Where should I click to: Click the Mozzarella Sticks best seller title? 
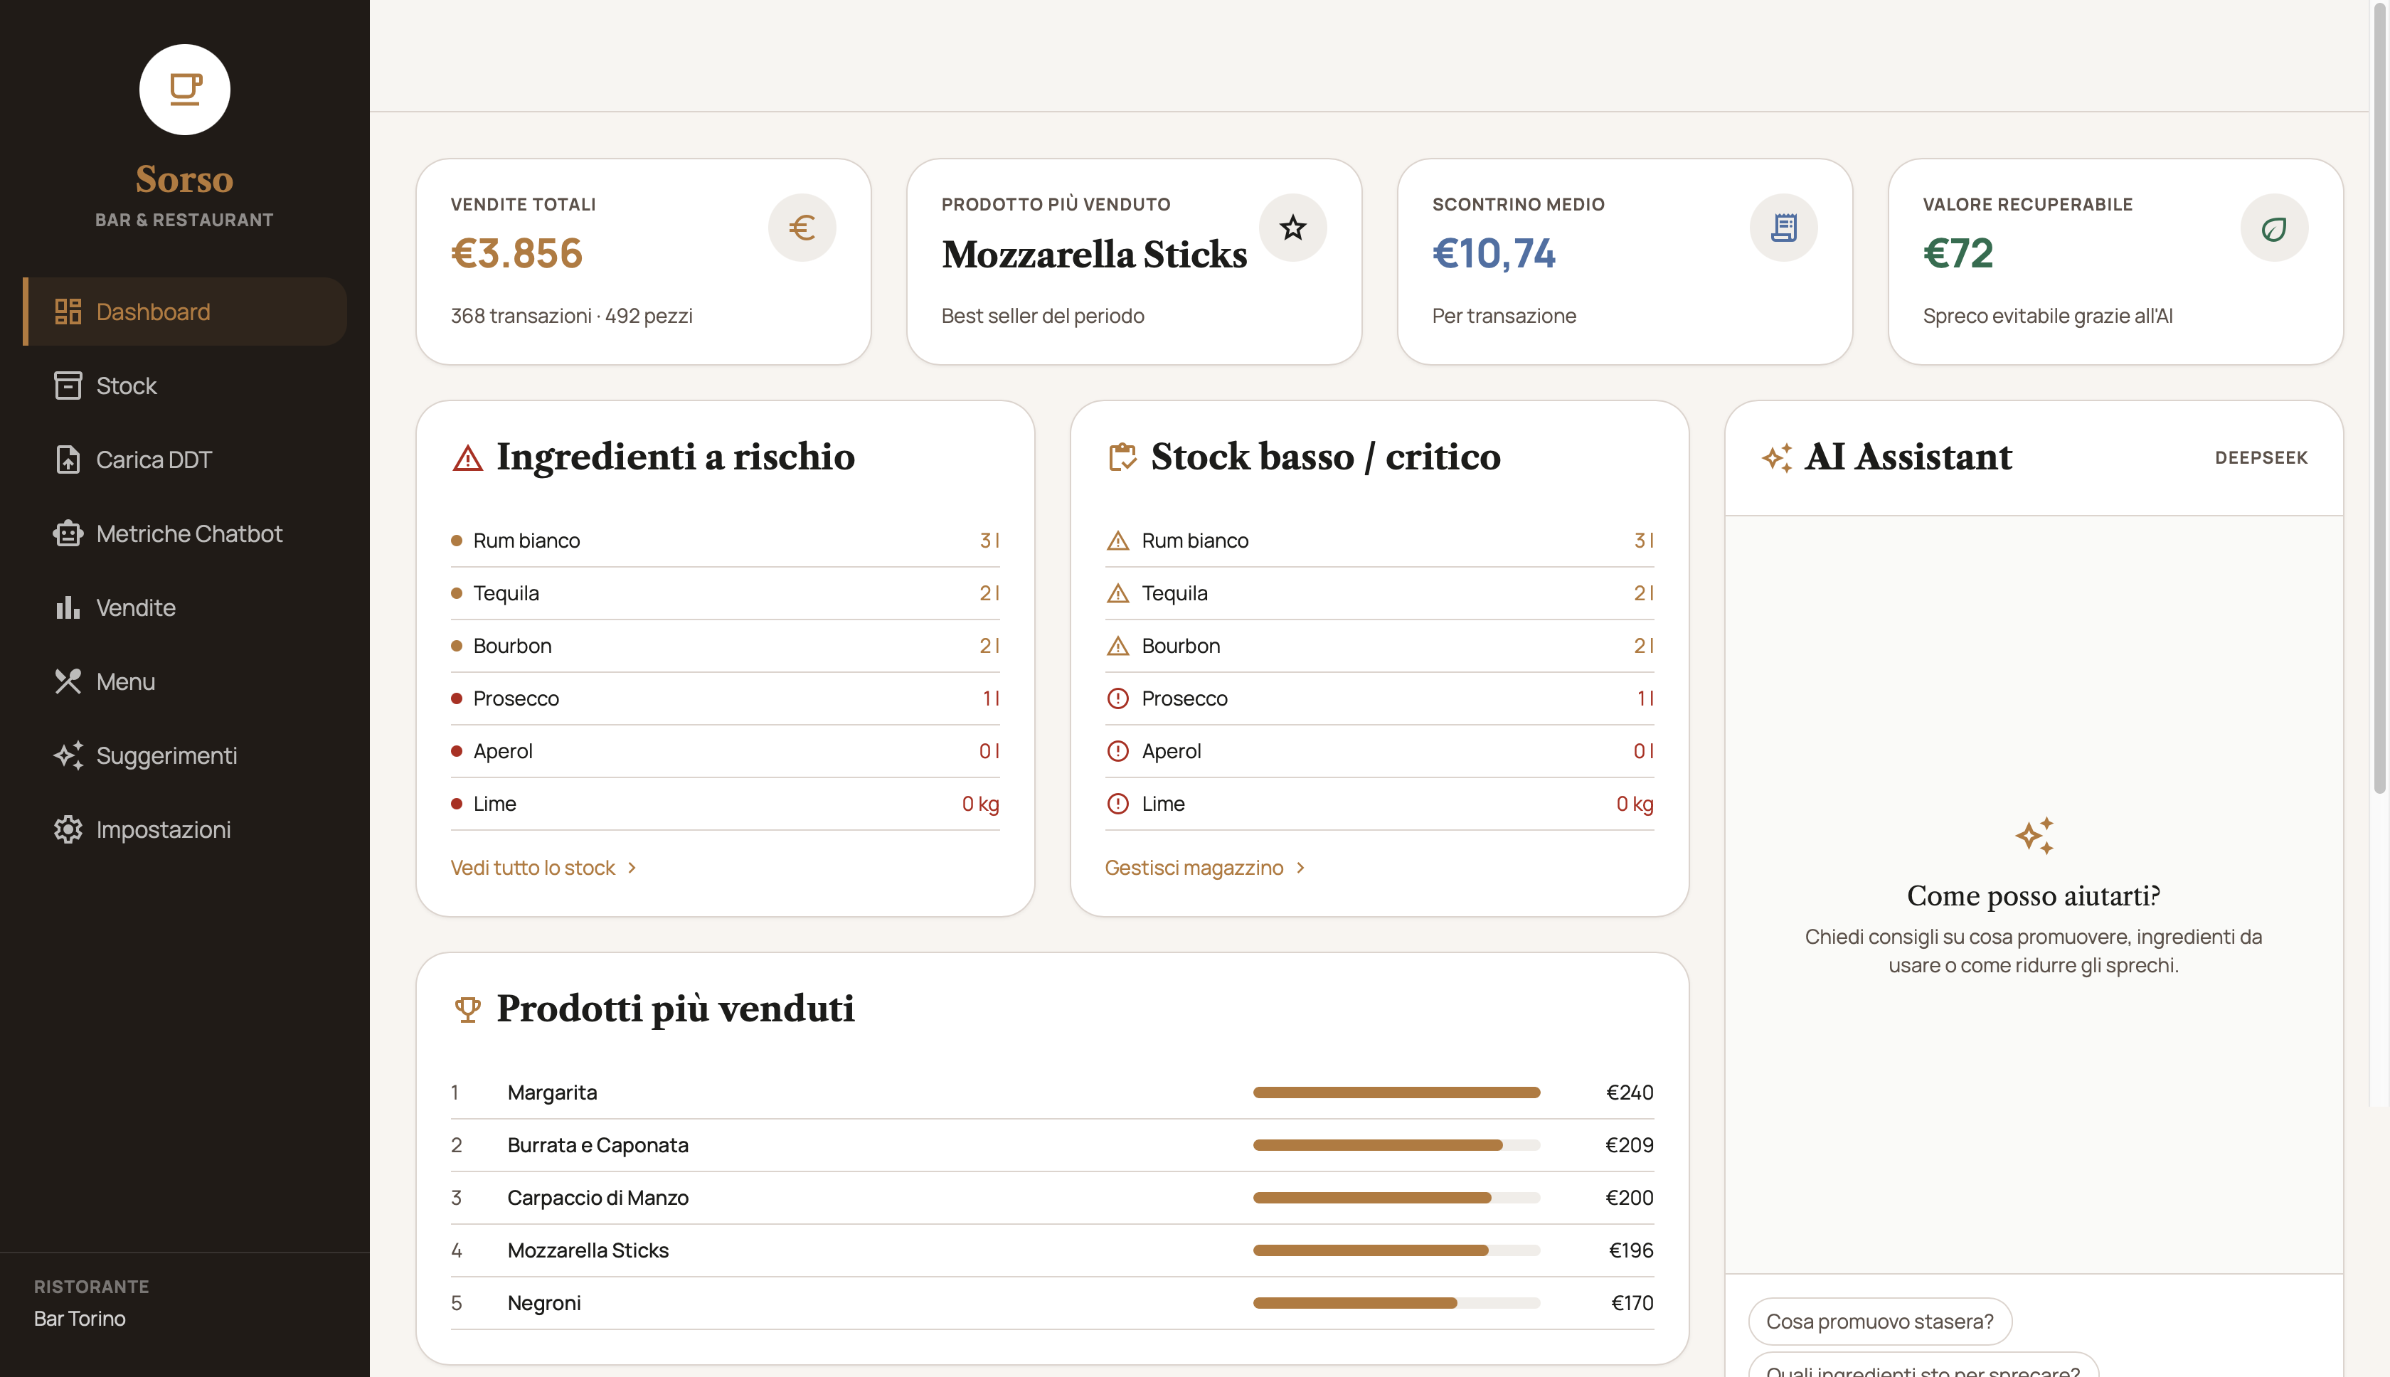pyautogui.click(x=1094, y=255)
